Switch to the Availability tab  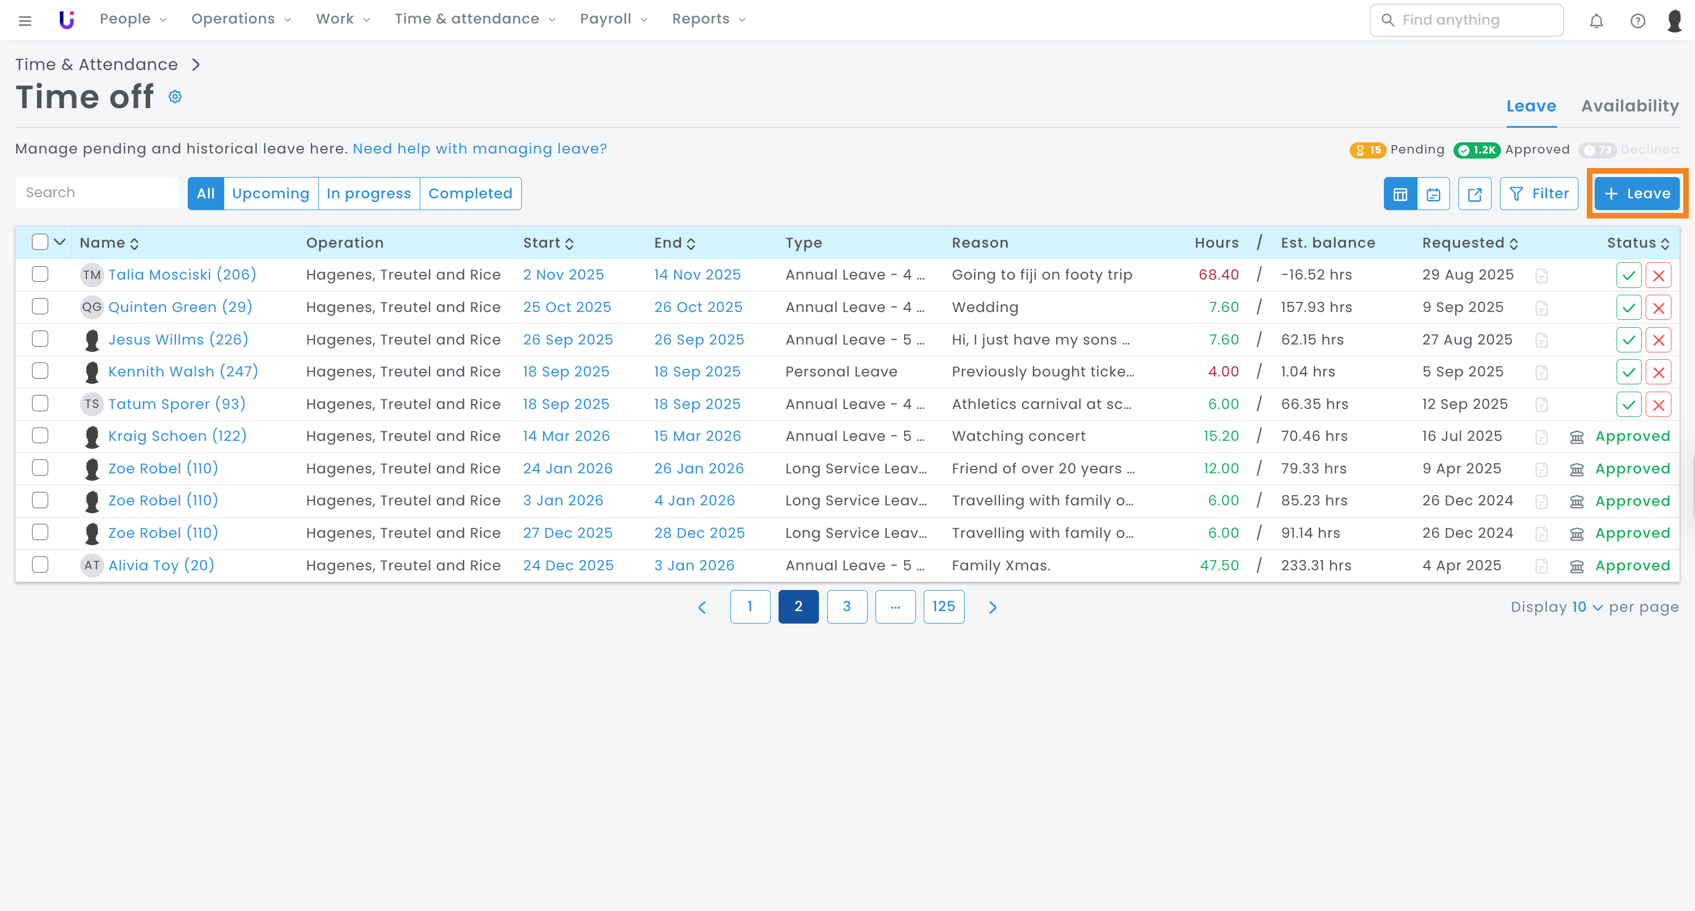click(1629, 106)
